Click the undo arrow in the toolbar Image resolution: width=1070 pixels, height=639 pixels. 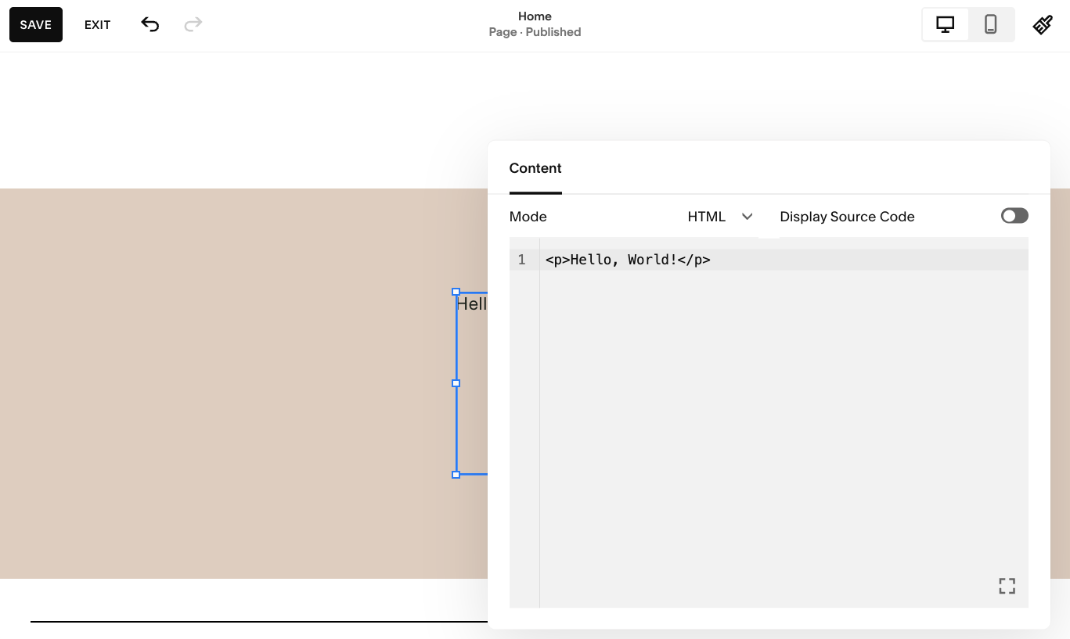coord(150,24)
